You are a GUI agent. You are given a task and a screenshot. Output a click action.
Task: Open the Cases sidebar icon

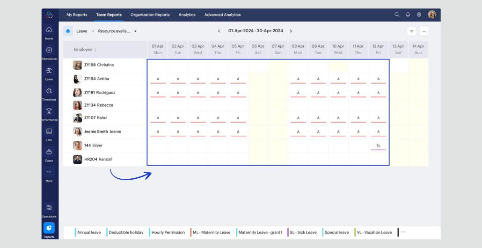tap(49, 152)
